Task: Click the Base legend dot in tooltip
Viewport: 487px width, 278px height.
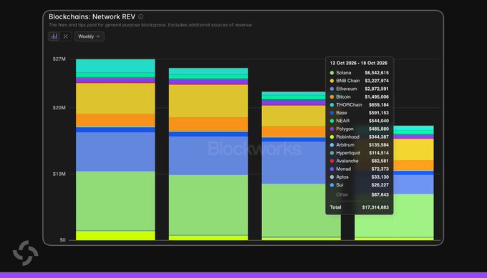Action: coord(332,113)
